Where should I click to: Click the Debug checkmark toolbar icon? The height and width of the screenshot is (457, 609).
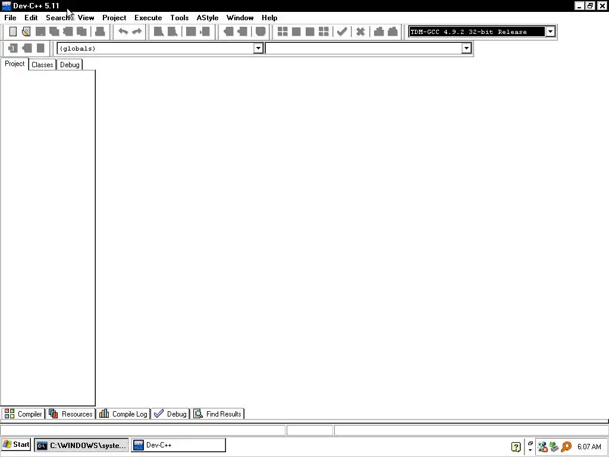click(342, 32)
